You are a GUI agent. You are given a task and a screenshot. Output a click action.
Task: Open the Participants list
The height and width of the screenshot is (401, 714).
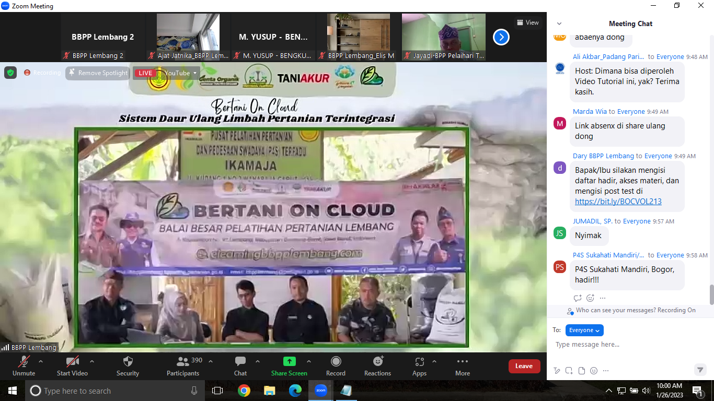183,365
